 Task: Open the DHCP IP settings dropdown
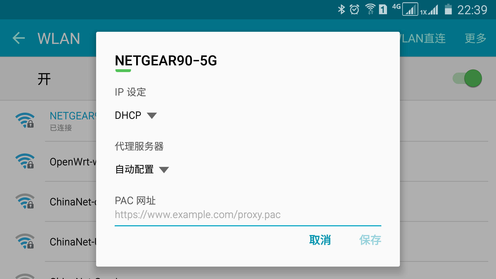[136, 115]
